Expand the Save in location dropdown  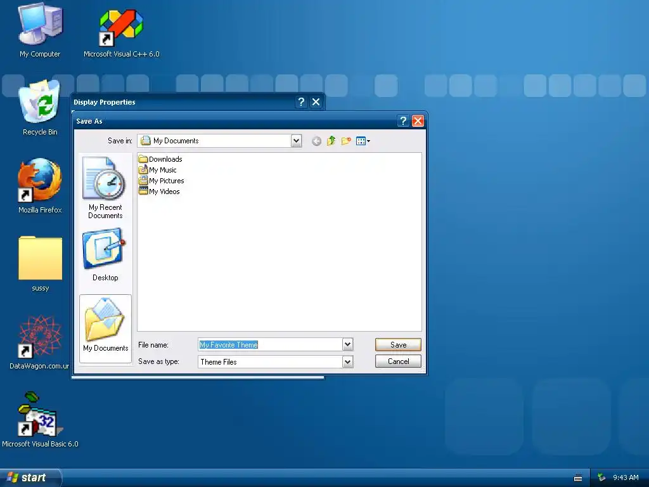pyautogui.click(x=296, y=141)
